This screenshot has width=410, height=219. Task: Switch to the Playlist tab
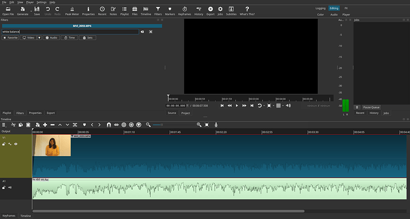click(x=7, y=113)
